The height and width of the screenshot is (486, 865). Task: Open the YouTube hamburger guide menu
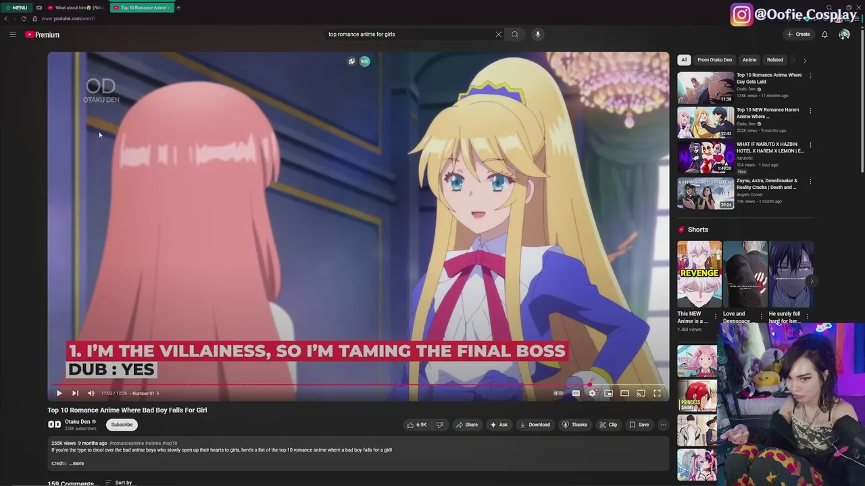point(12,34)
